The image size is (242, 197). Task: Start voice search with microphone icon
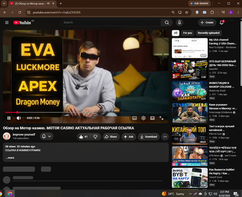click(x=180, y=22)
